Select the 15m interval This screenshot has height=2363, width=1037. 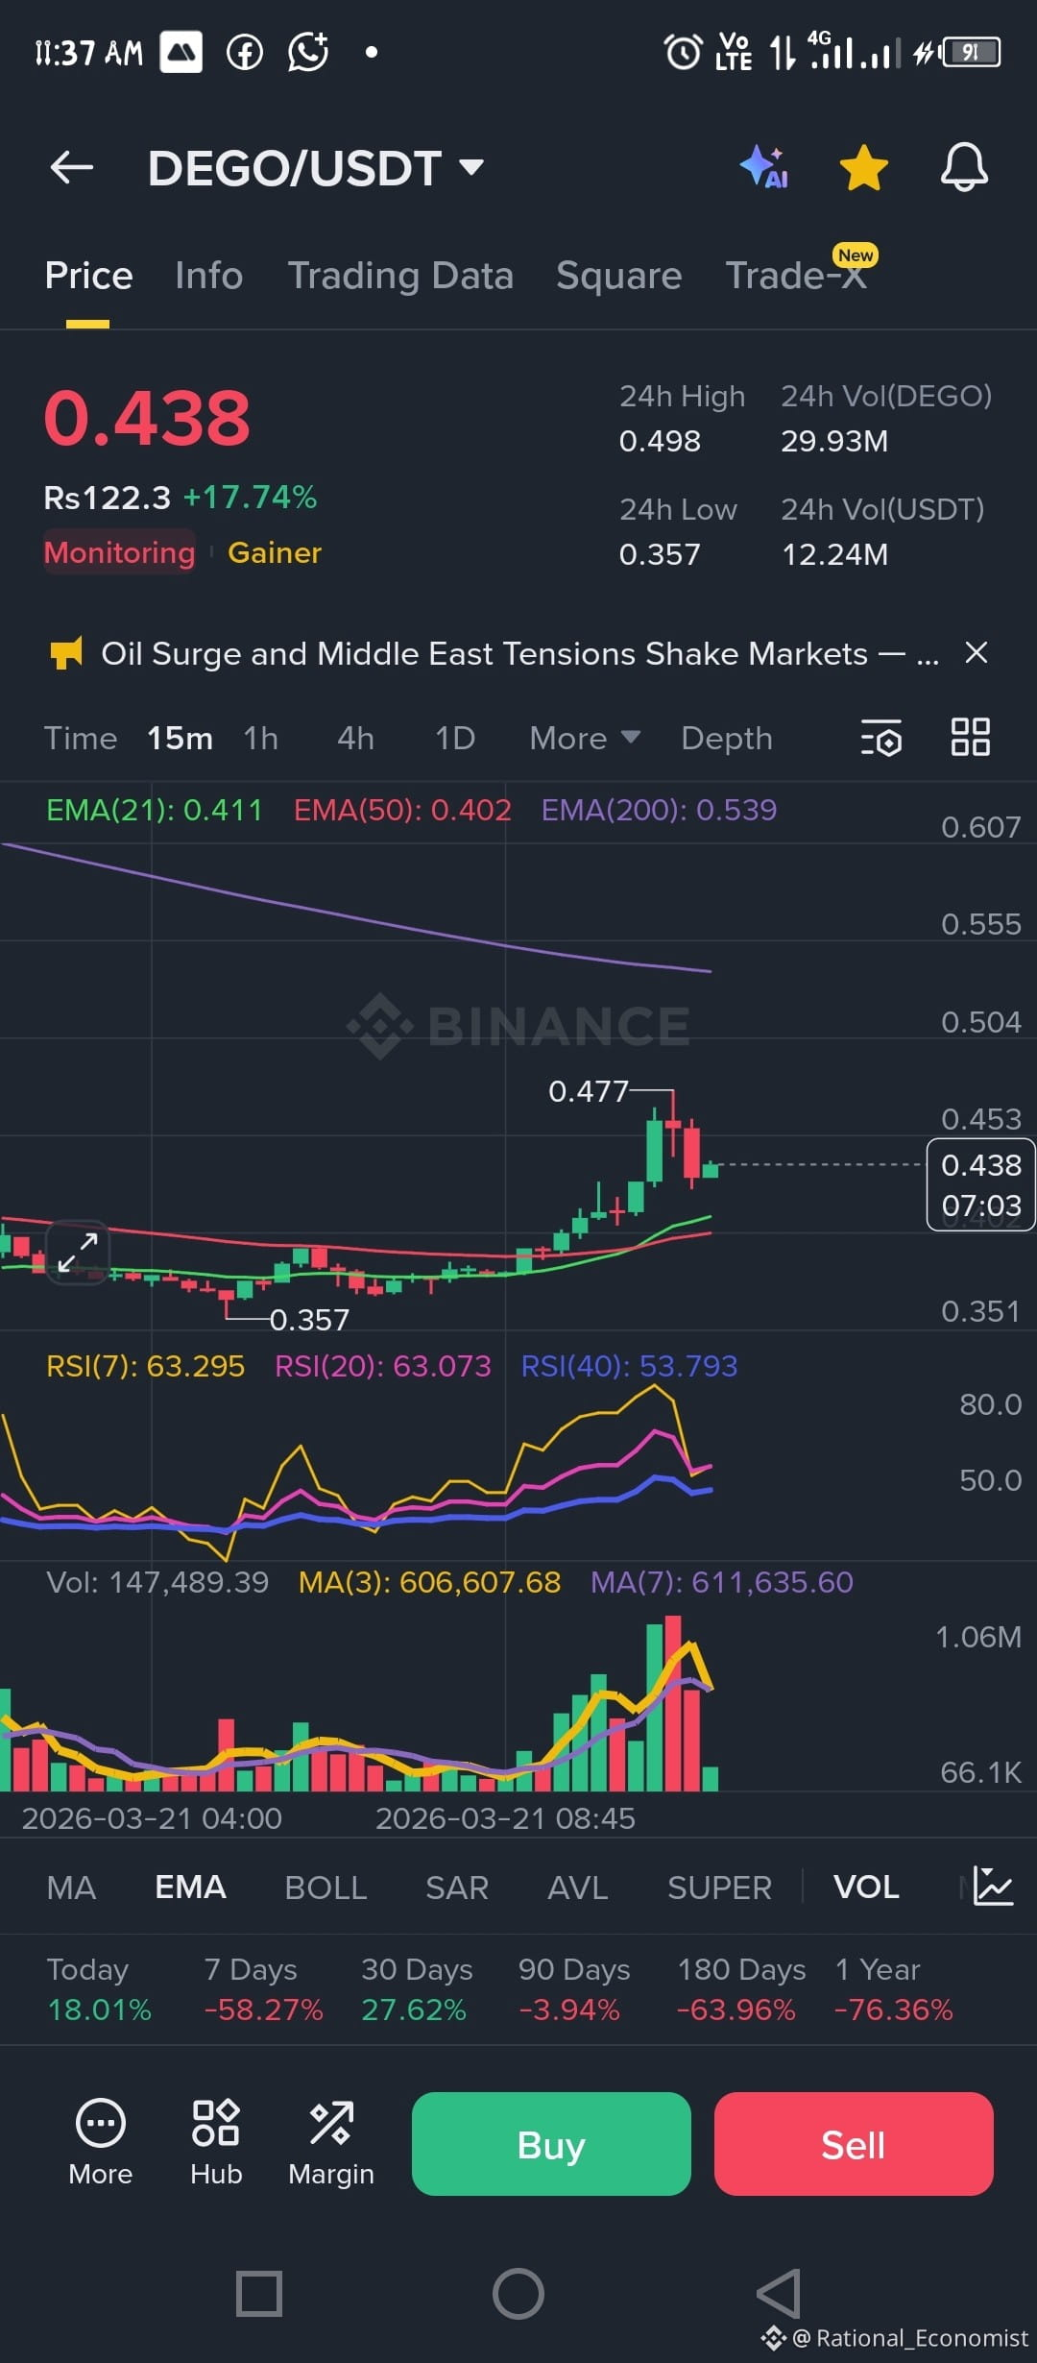pos(180,738)
